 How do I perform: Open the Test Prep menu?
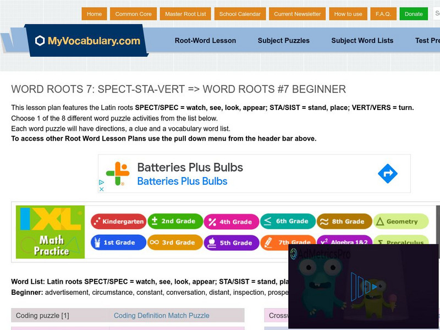coord(427,40)
